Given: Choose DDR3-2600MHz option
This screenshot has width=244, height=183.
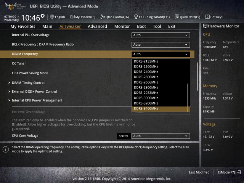Looking at the screenshot, I should 160,77.
